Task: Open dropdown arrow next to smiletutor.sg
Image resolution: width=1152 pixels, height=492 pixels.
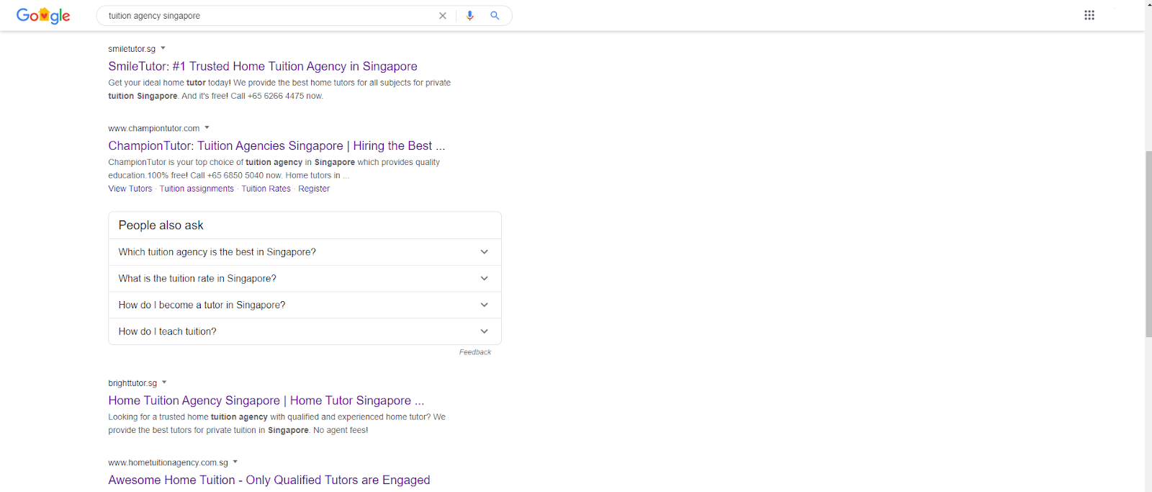Action: (x=163, y=48)
